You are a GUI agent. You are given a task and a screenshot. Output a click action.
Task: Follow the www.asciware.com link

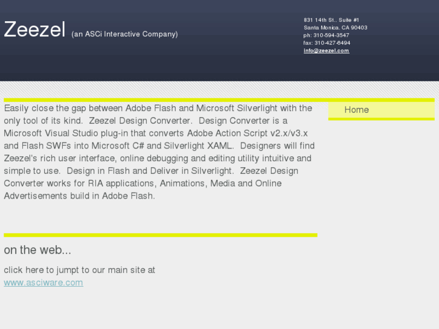click(x=43, y=283)
